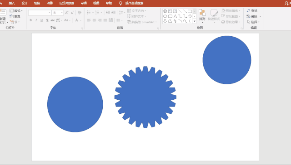Toggle text Shadow (S) formatting
Screen dimensions: 291x165
[x=47, y=20]
